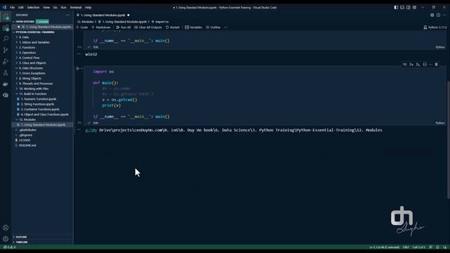Open the Selection menu

pos(33,8)
